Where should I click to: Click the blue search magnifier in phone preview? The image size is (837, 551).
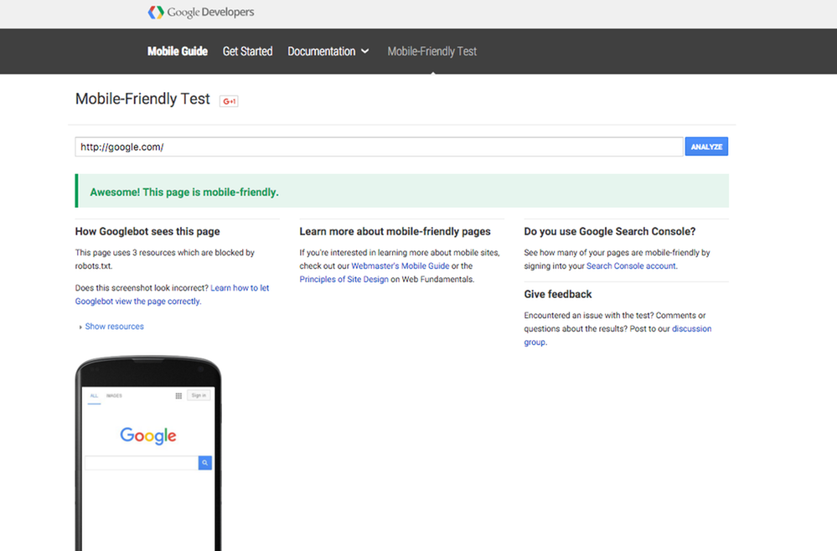(204, 463)
